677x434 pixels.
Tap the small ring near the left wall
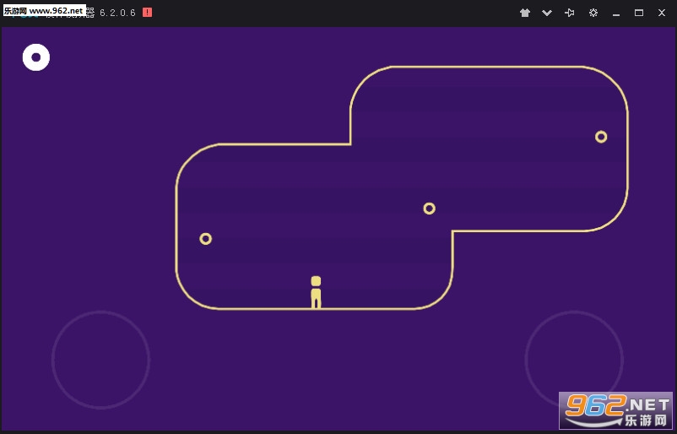coord(205,239)
